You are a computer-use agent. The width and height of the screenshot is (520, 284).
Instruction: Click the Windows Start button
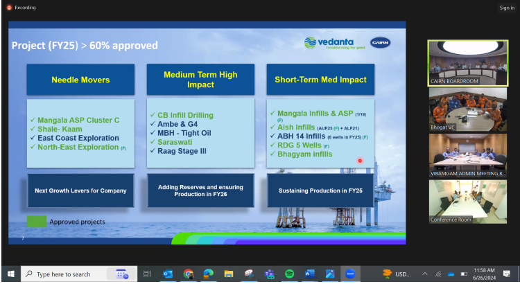click(10, 274)
